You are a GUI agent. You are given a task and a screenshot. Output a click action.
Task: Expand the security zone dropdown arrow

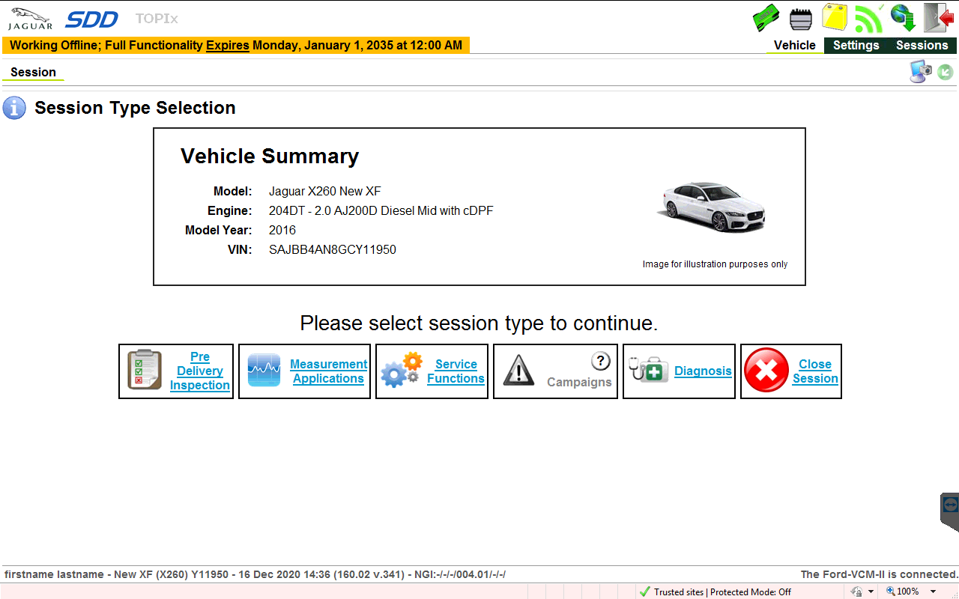(x=871, y=592)
